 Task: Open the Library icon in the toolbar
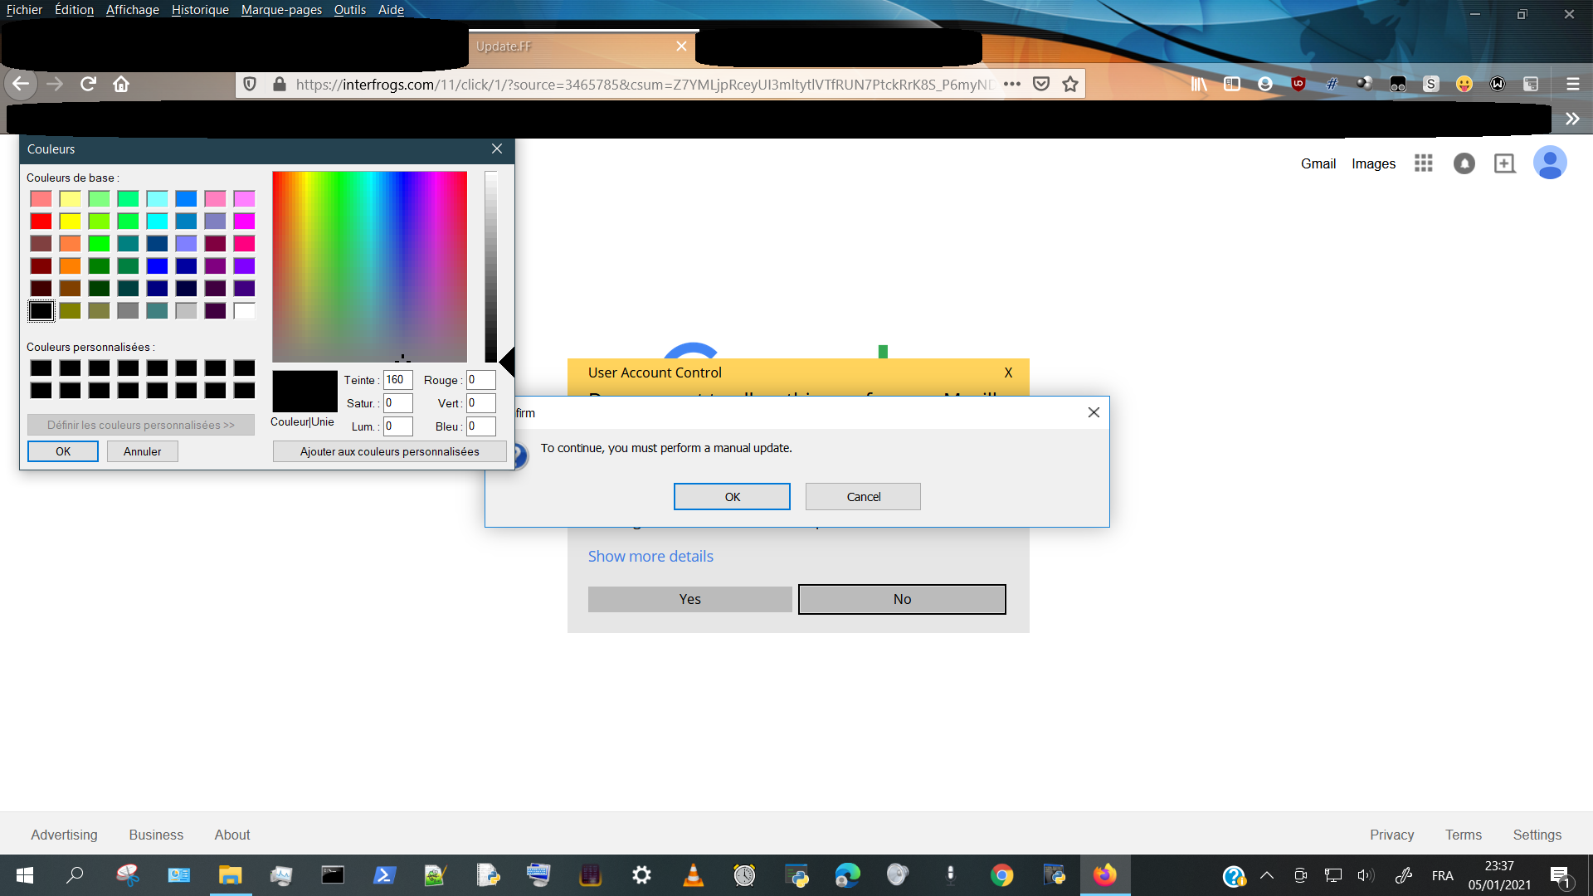[x=1199, y=84]
